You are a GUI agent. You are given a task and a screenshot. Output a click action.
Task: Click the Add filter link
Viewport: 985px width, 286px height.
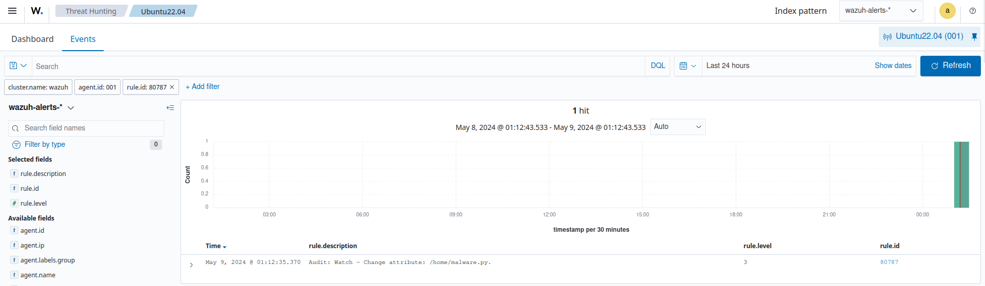click(x=203, y=87)
